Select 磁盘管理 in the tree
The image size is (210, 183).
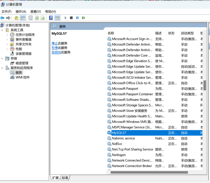22,63
